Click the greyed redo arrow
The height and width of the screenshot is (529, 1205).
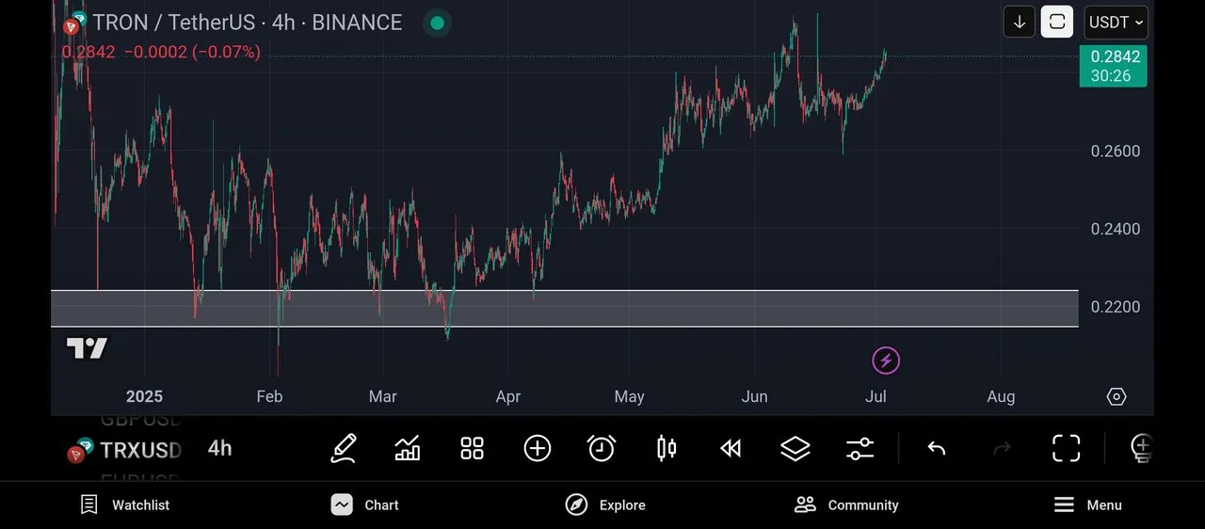click(1002, 448)
